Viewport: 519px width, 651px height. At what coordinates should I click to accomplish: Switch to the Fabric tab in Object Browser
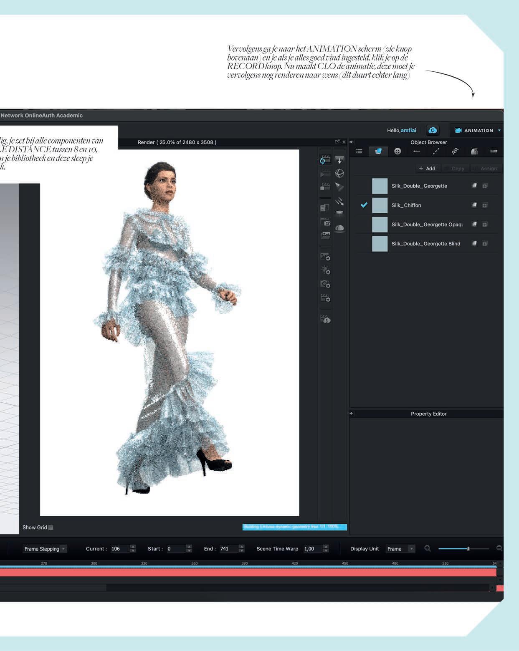[378, 151]
